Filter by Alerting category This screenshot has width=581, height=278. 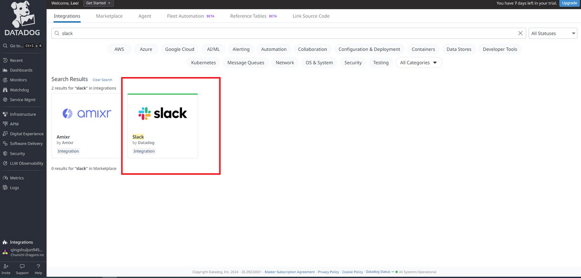241,49
